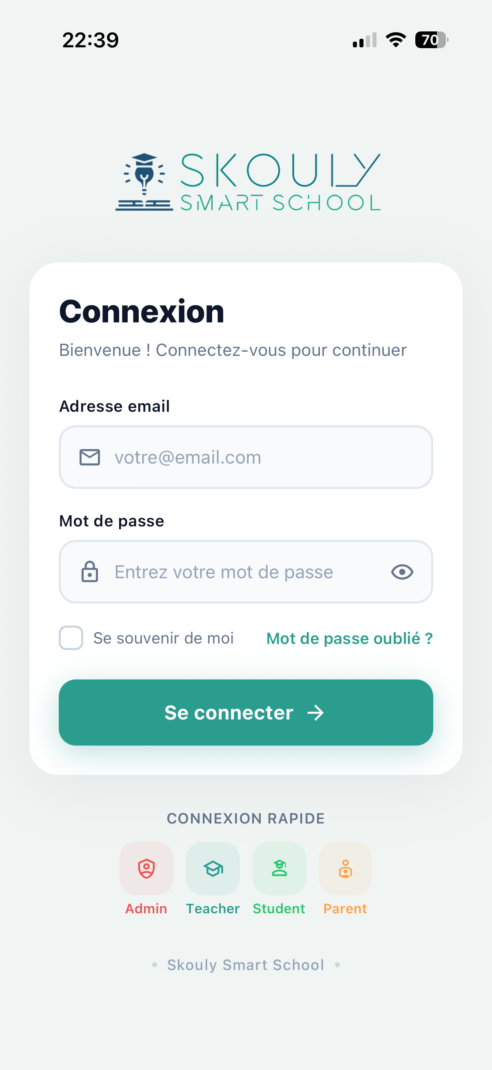Tap the Student quick-login icon
This screenshot has height=1070, width=492.
tap(279, 868)
